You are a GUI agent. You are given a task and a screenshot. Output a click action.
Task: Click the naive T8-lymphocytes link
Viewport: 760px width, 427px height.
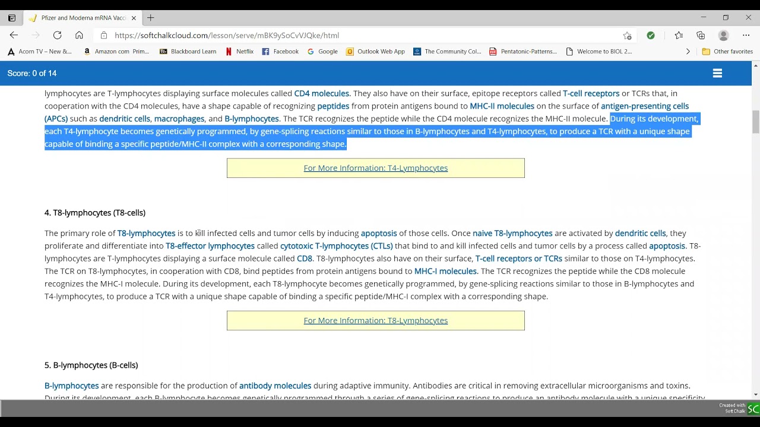[x=512, y=233]
